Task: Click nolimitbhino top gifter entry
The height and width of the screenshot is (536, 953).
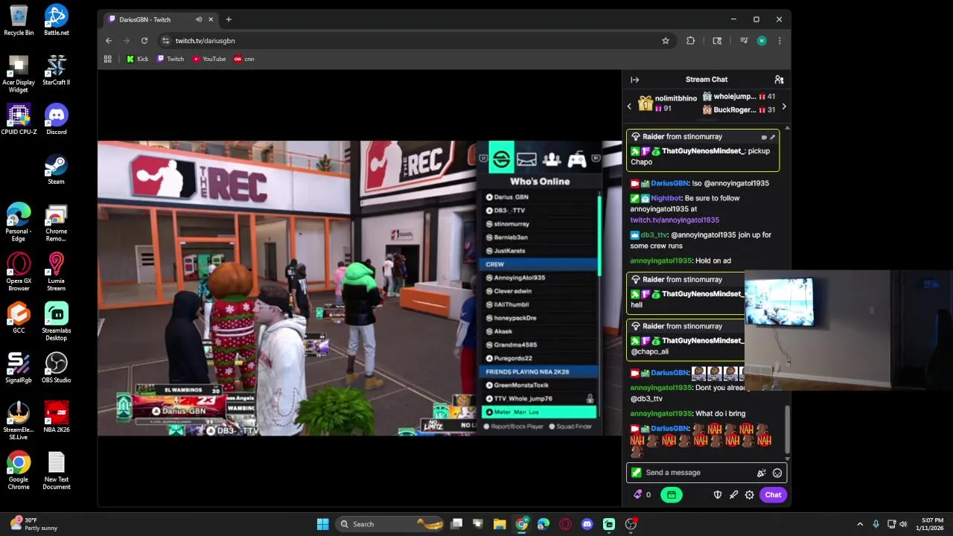Action: coord(667,103)
